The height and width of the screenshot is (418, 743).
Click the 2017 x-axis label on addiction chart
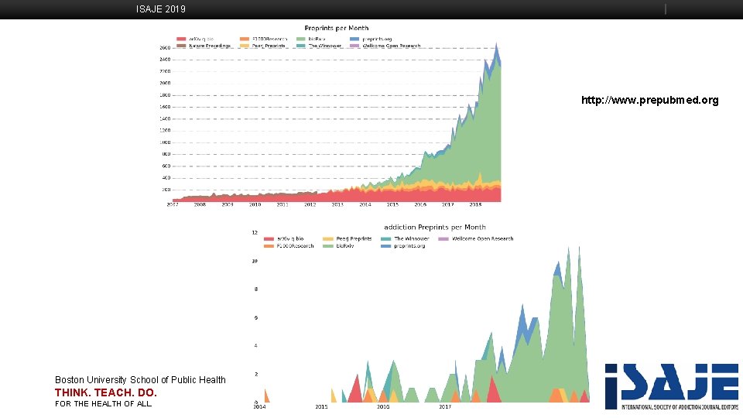445,406
